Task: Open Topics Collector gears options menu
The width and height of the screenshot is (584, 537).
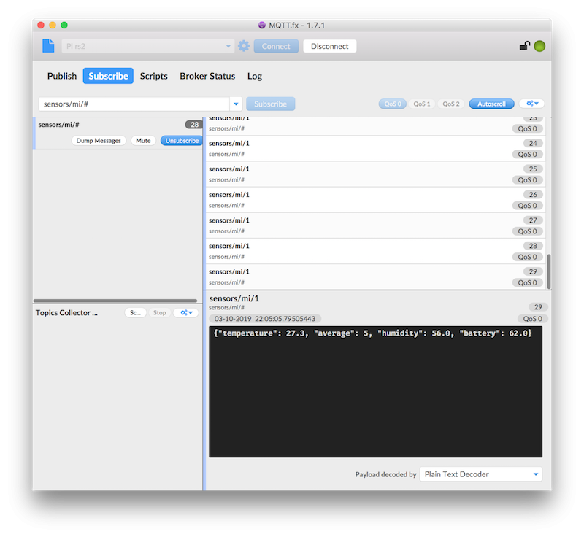Action: (186, 312)
